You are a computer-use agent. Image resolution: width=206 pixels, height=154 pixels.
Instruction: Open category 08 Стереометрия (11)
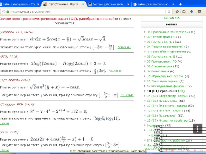pyautogui.click(x=163, y=66)
